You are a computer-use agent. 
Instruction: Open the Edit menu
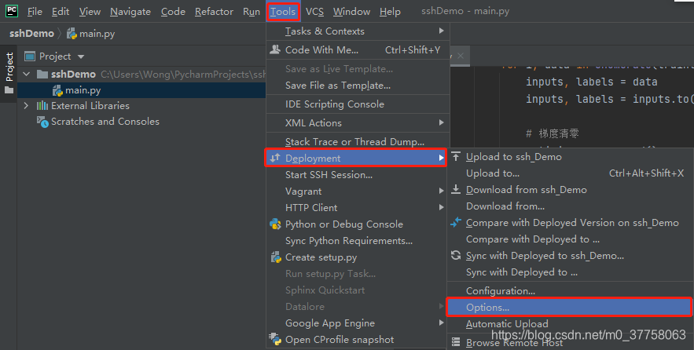pyautogui.click(x=61, y=12)
